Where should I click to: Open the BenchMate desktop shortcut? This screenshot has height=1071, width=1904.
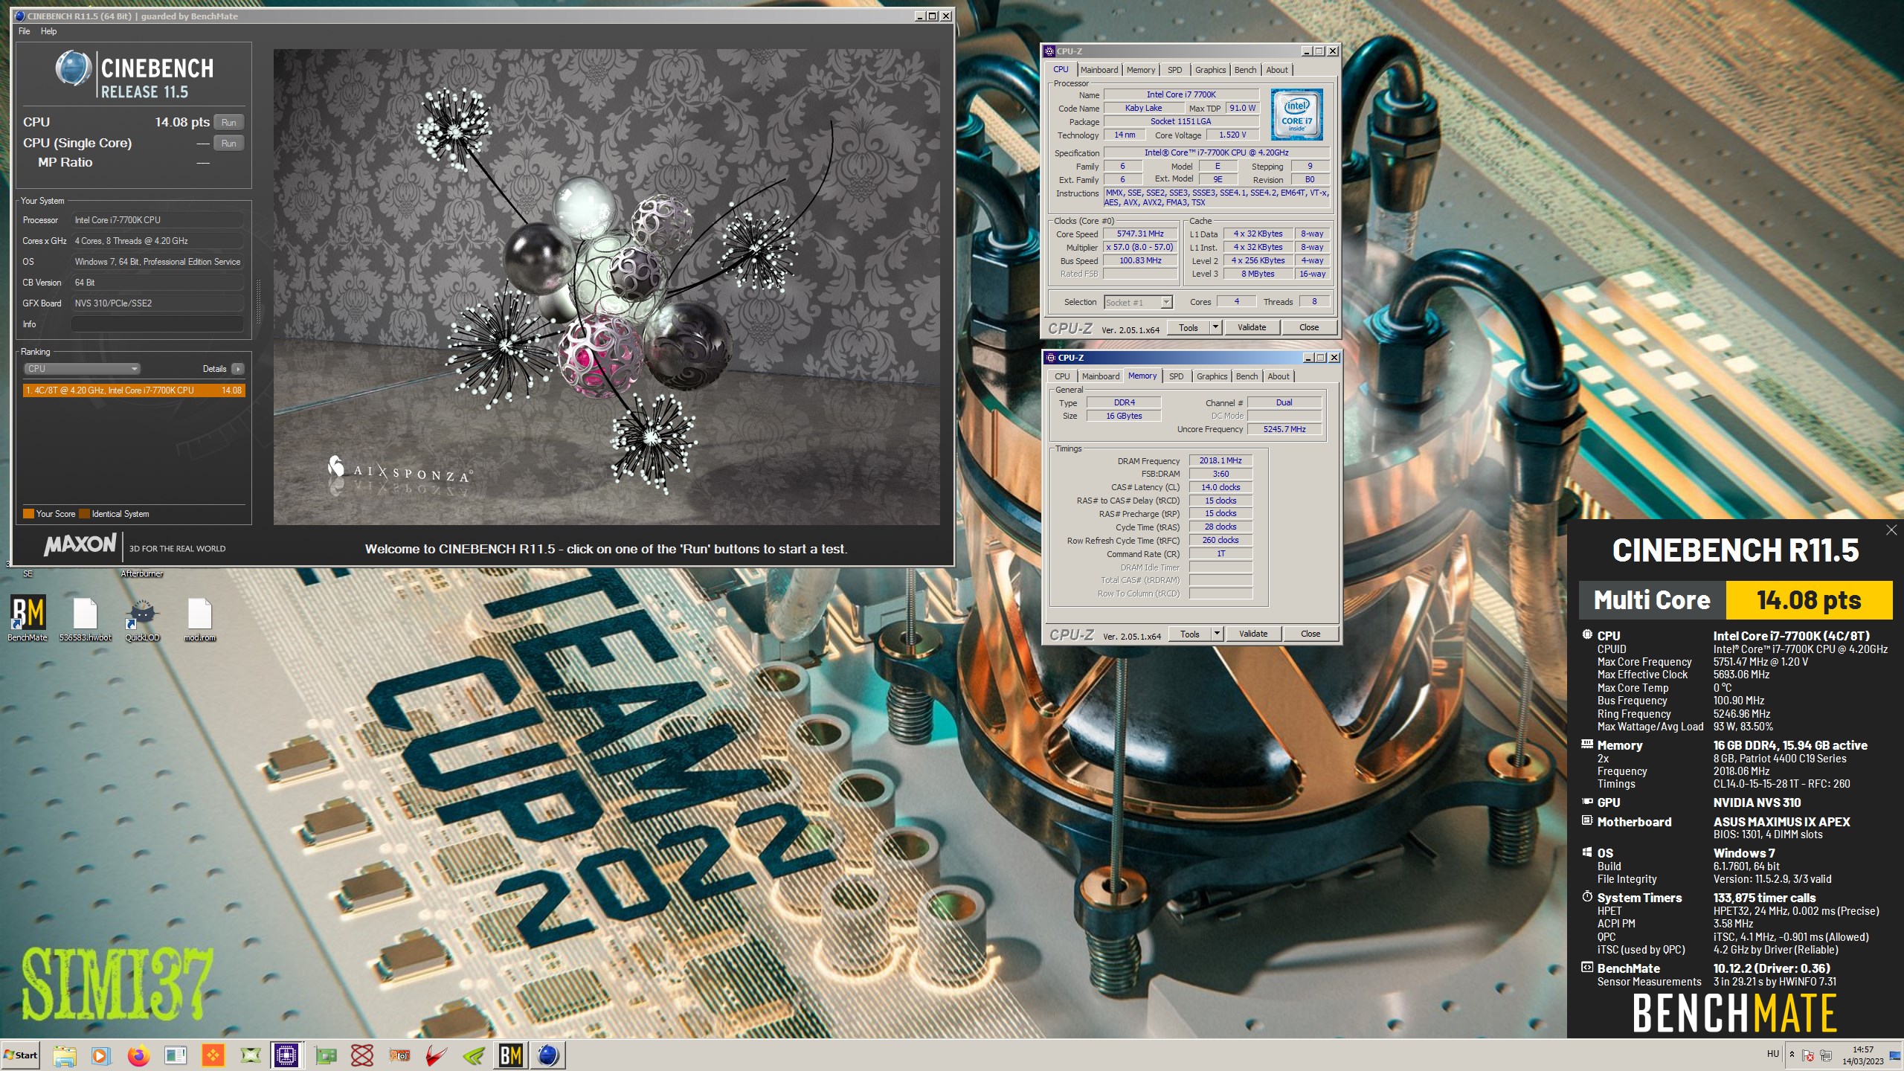28,617
